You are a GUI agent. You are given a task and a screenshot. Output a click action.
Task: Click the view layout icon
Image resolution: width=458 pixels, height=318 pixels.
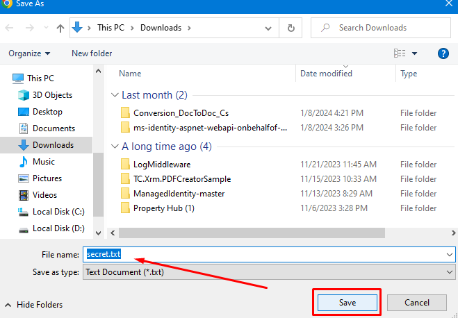[x=400, y=53]
